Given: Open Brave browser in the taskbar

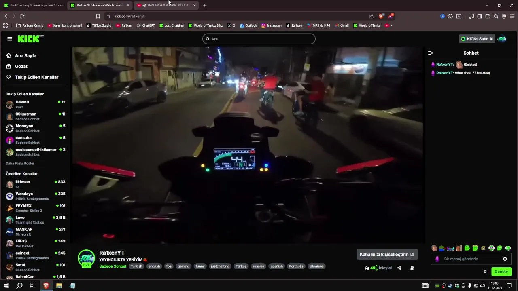Looking at the screenshot, I should [x=46, y=285].
